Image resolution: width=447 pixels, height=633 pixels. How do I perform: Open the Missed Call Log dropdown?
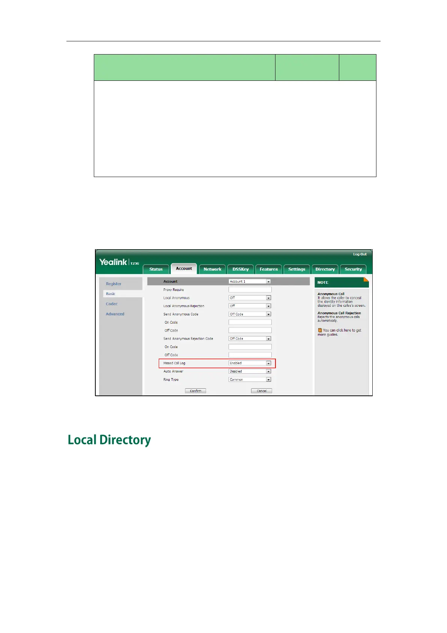tap(250, 363)
